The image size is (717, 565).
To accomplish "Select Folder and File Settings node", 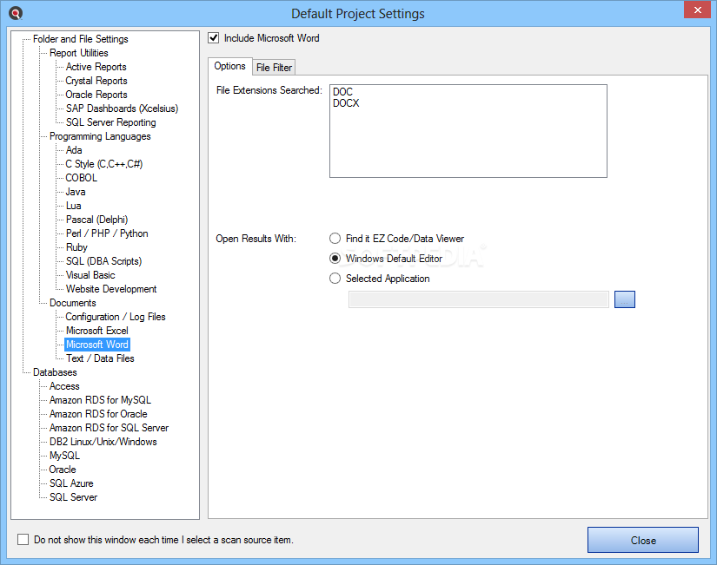I will (81, 39).
